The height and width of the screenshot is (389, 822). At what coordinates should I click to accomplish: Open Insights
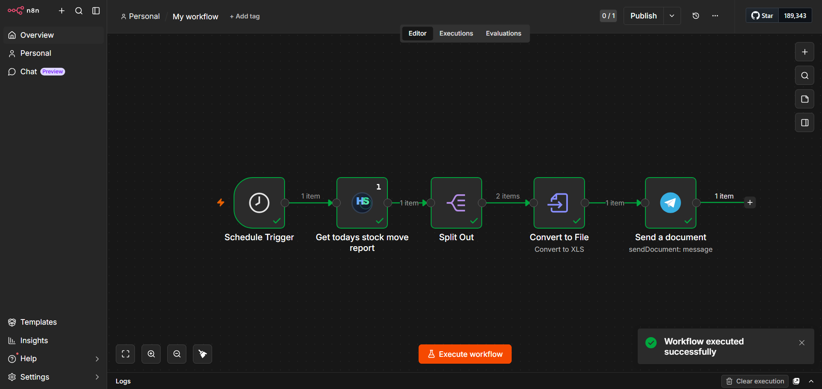54,341
